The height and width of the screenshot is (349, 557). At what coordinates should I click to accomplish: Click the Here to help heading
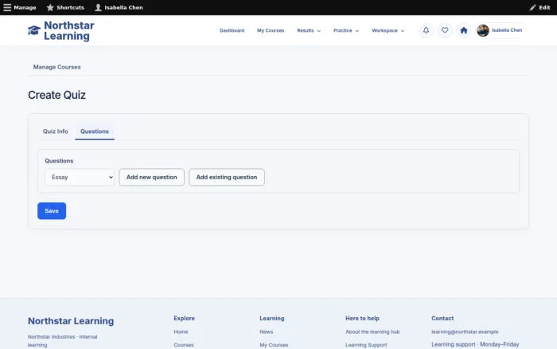(x=362, y=319)
